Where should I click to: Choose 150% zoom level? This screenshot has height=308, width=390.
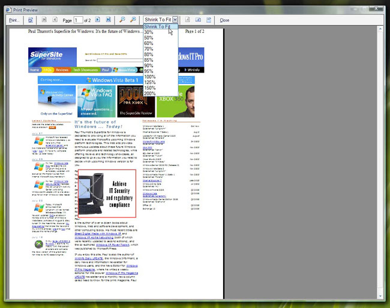click(149, 88)
